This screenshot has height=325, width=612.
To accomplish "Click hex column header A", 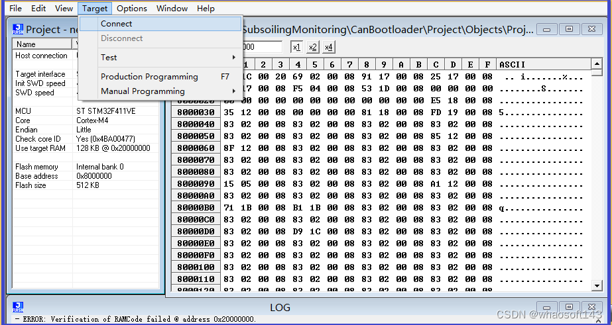I will [401, 64].
